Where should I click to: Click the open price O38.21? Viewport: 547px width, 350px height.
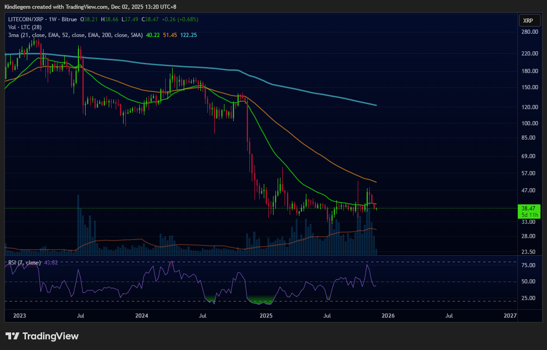[89, 19]
